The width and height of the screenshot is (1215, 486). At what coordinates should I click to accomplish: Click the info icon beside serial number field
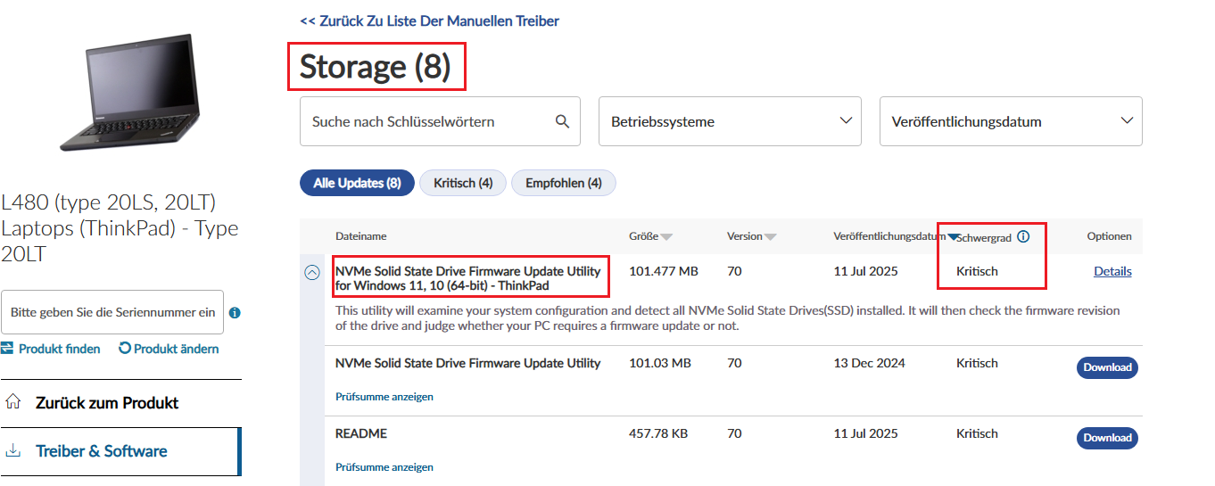(235, 313)
